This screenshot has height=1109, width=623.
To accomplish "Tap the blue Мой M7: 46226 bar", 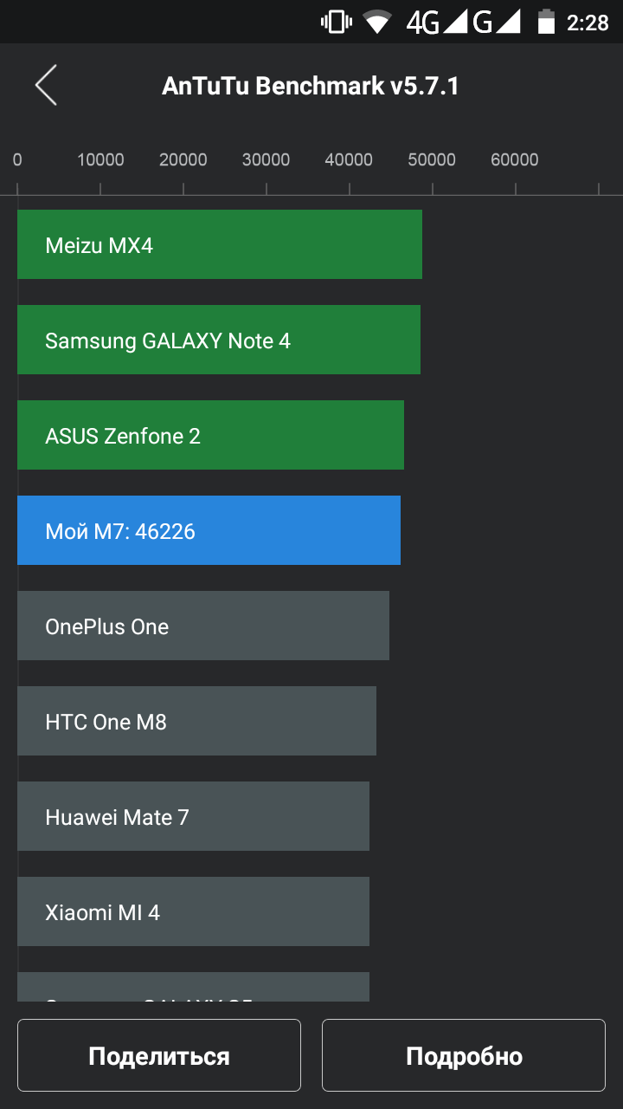I will [209, 530].
